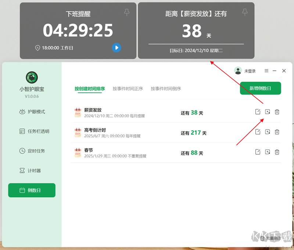Screen dimensions: 294x250
Task: Pin the 下班提醒 widget
Action: (127, 12)
